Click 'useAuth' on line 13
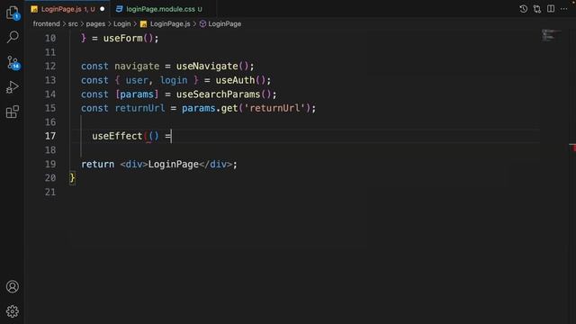Screen dimensions: 576x324 (235, 80)
